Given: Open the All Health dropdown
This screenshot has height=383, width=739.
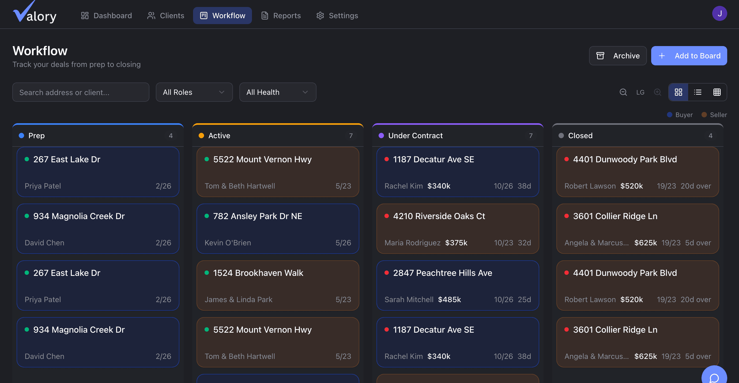Looking at the screenshot, I should pos(277,92).
